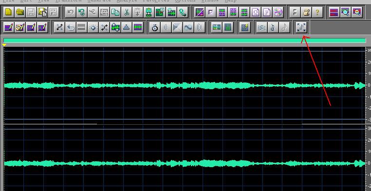Screen dimensions: 371x191
Task: Click nested squares echo chamber icon
Action: pyautogui.click(x=177, y=28)
